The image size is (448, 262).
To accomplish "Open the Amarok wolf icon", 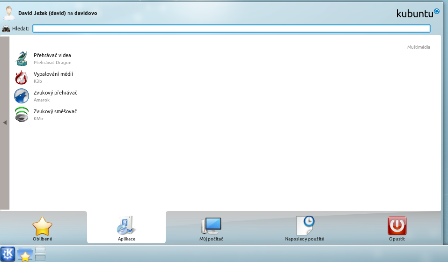I will pyautogui.click(x=22, y=96).
